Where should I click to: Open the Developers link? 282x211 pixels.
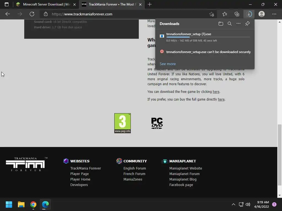pyautogui.click(x=79, y=185)
